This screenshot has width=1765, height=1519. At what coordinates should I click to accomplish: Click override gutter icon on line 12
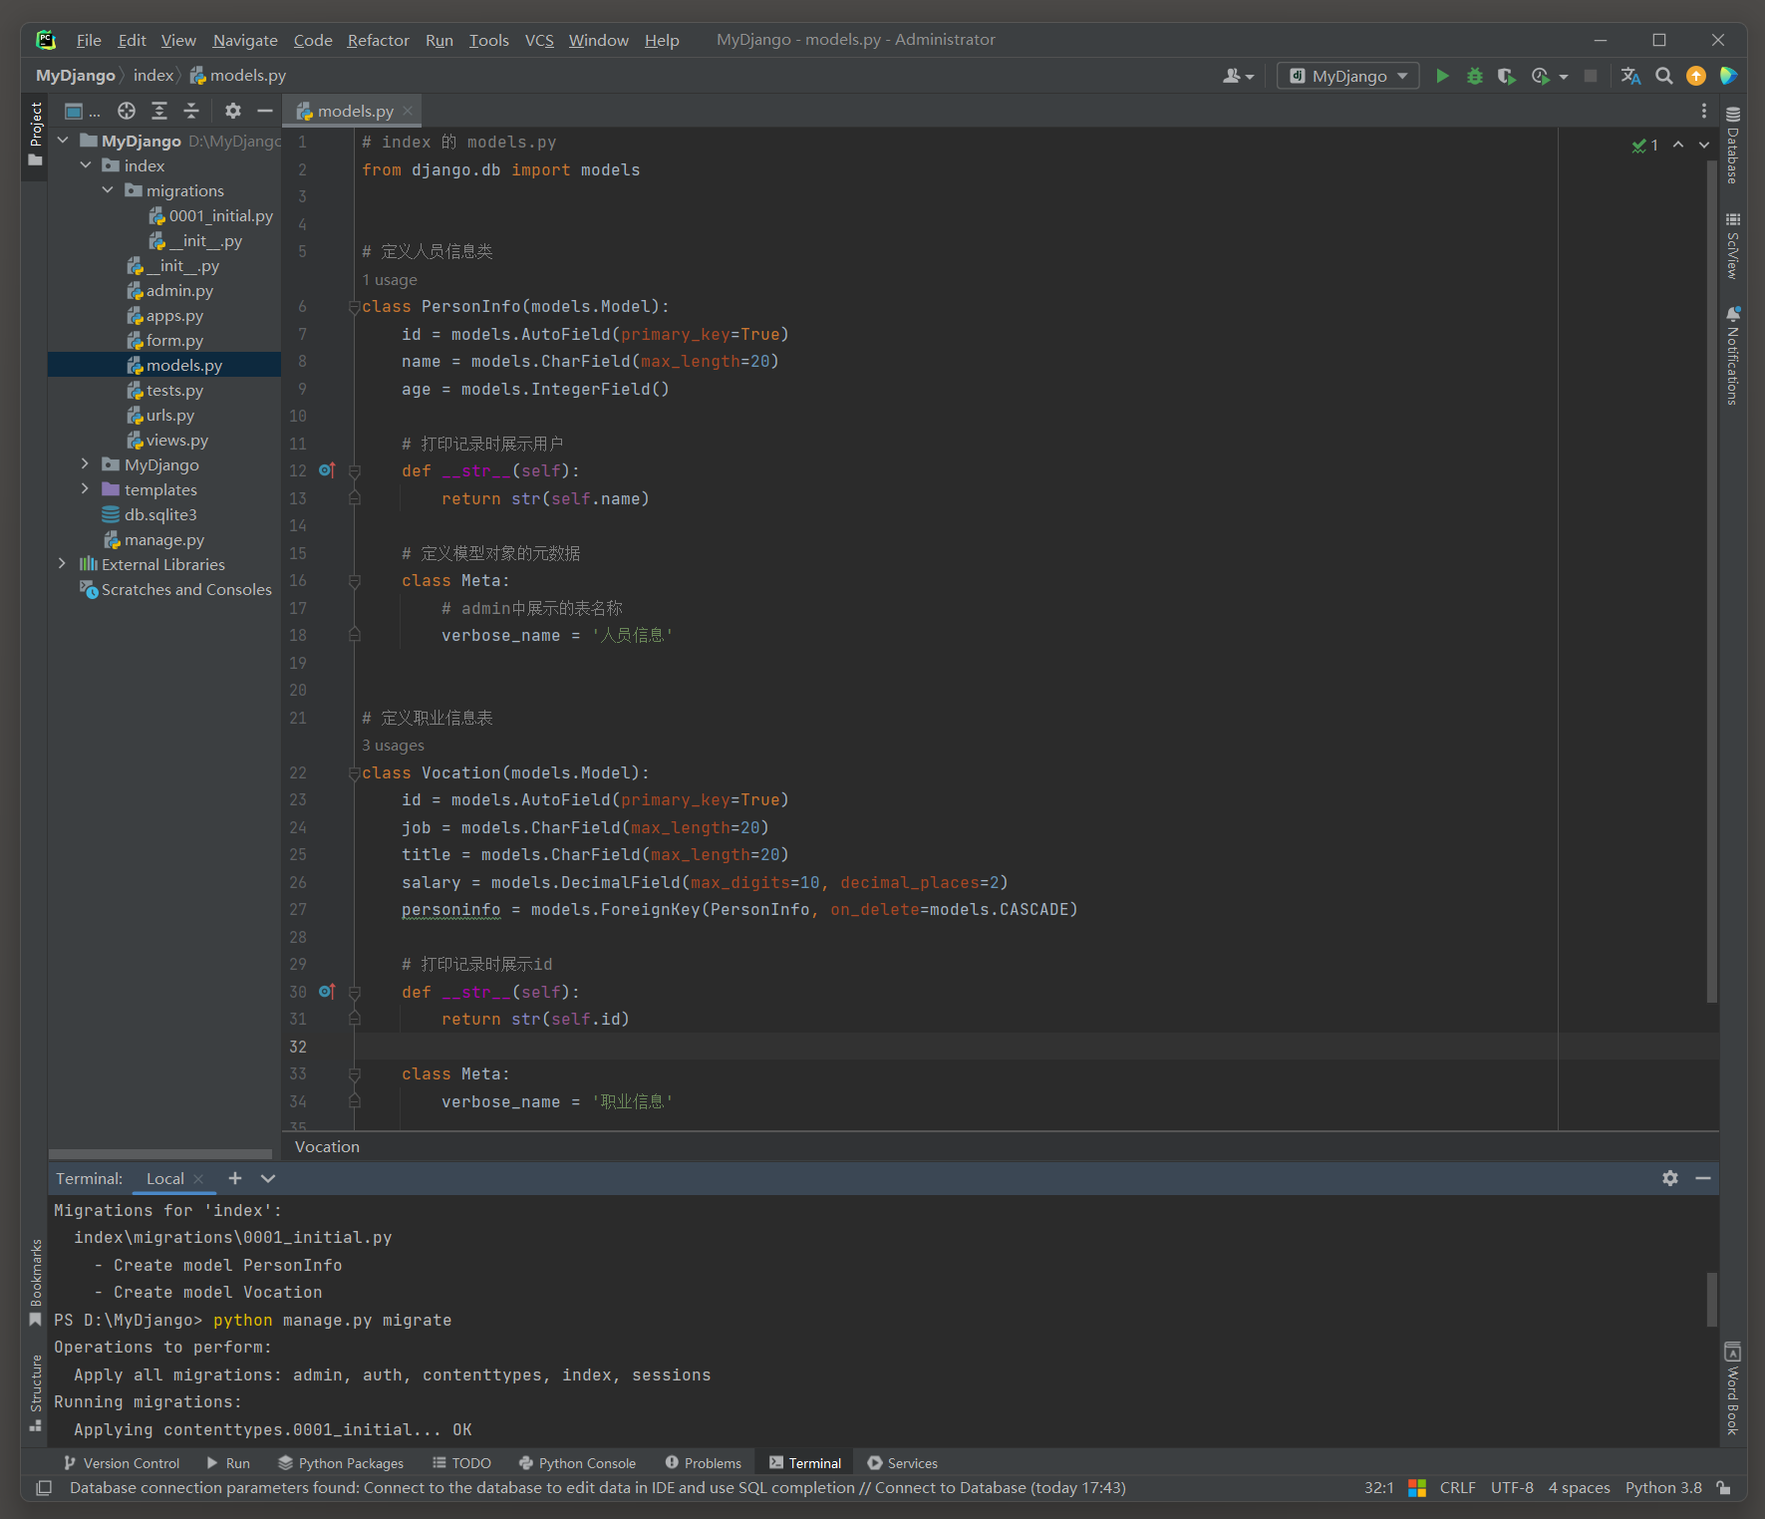pyautogui.click(x=327, y=469)
